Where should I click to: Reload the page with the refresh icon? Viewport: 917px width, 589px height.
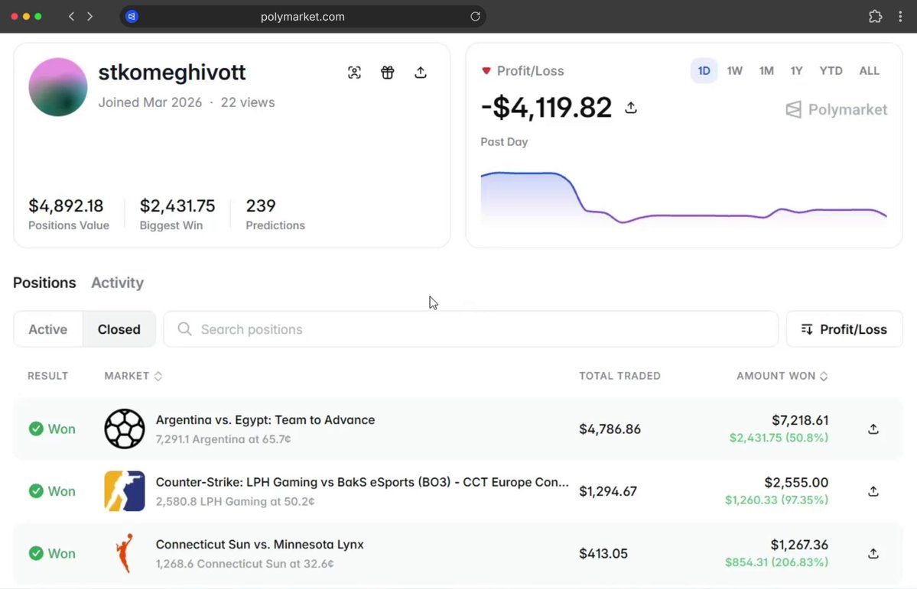click(475, 16)
